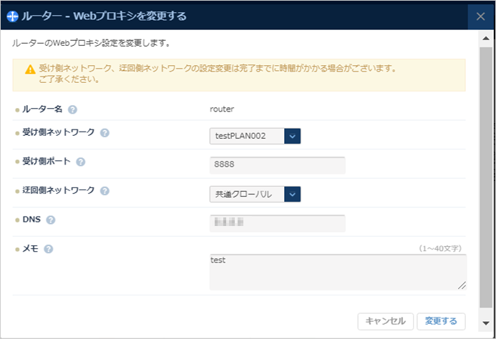This screenshot has width=496, height=339.
Task: Click the vertical scrollbar thumb
Action: click(486, 177)
